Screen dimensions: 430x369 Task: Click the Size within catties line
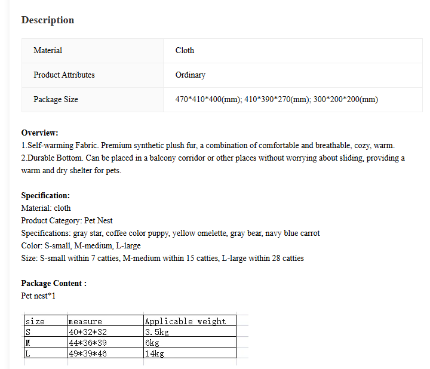(x=162, y=259)
